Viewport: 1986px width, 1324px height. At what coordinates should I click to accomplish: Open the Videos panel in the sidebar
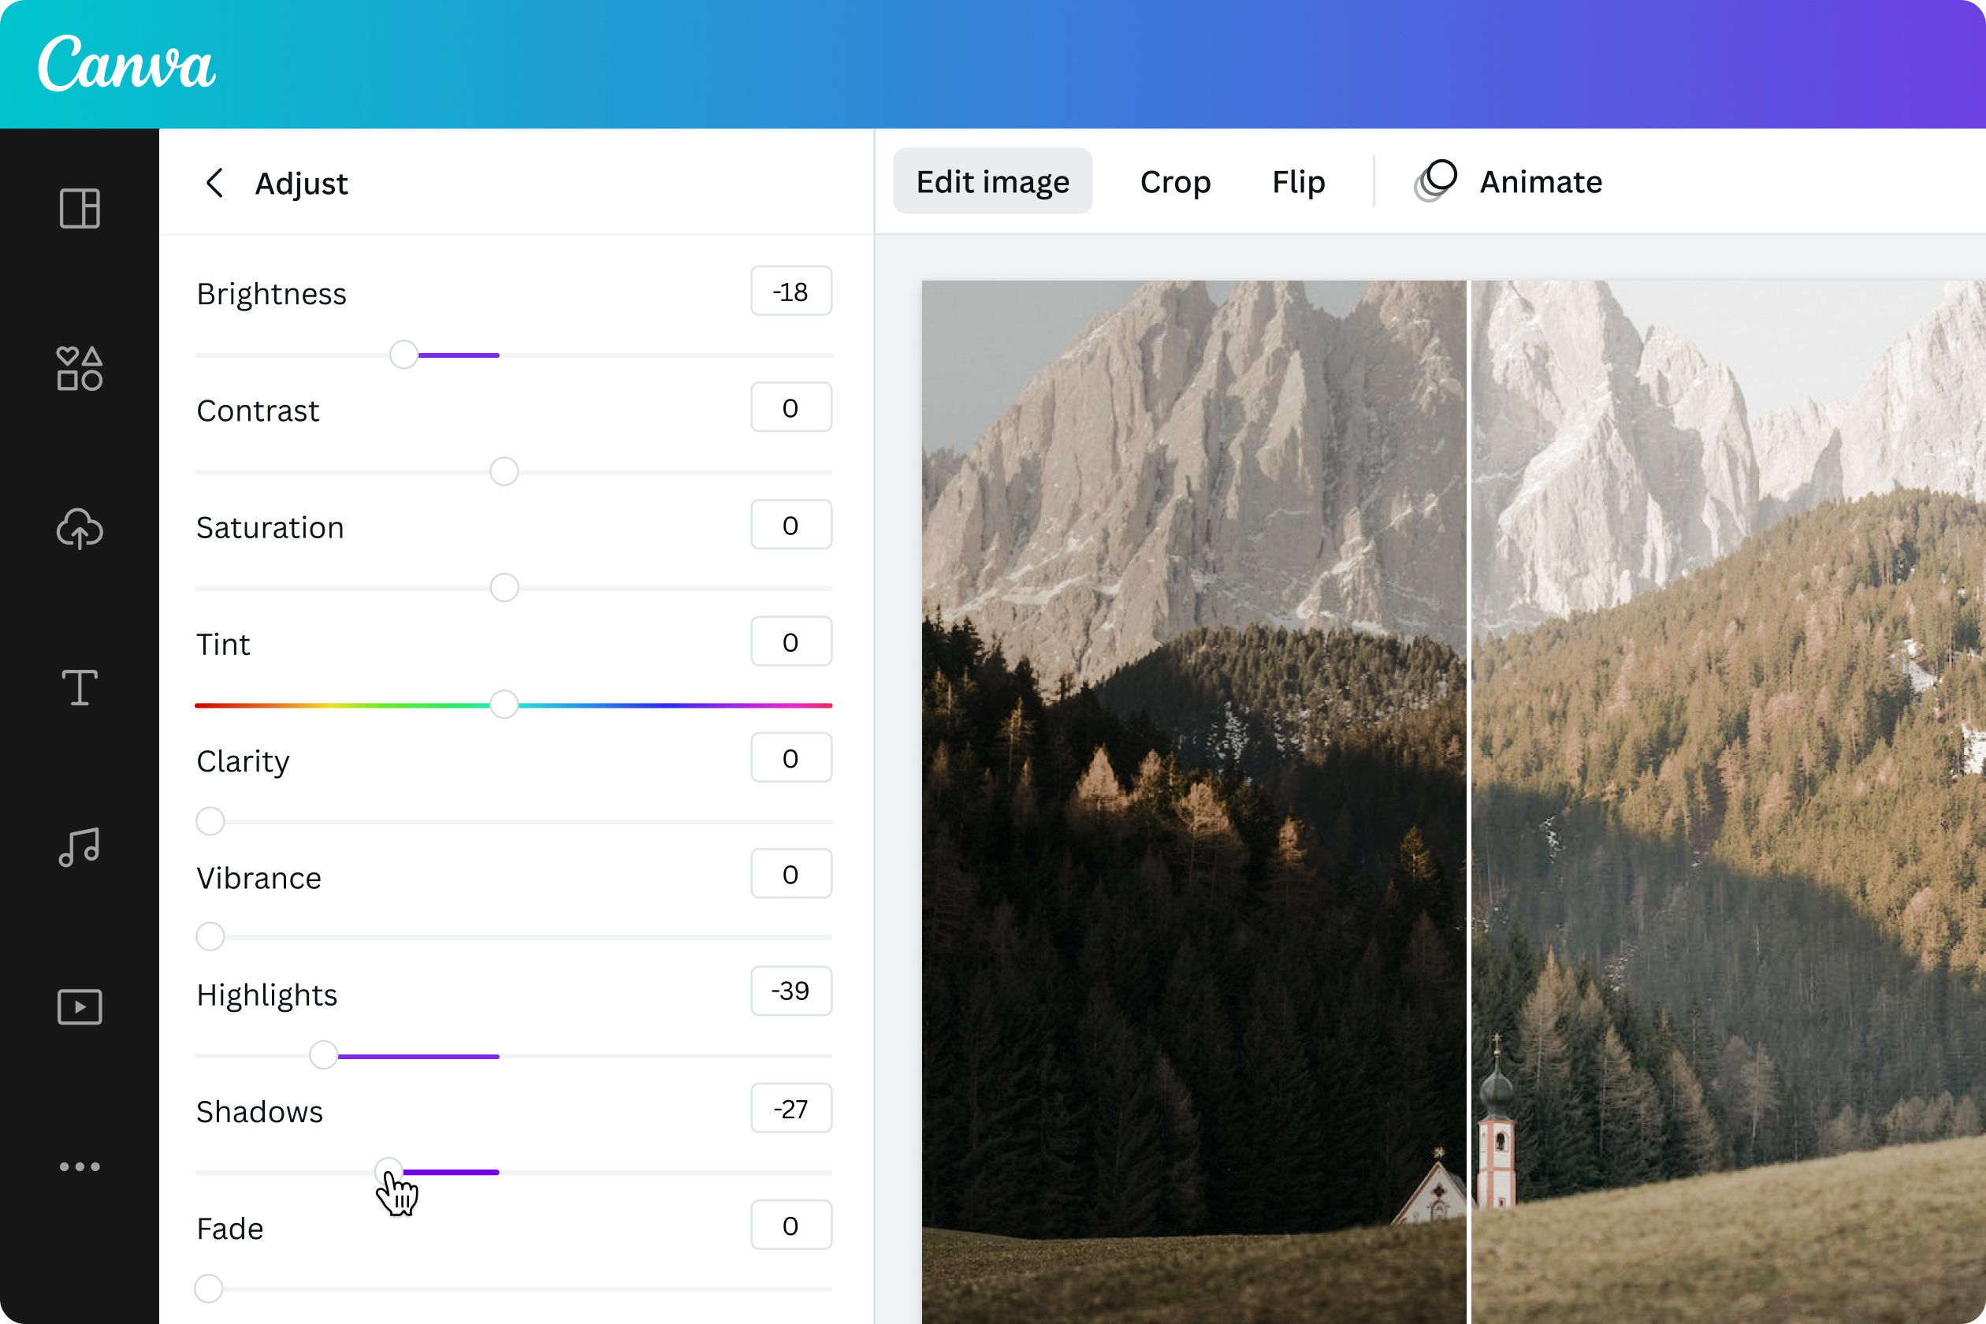79,1006
